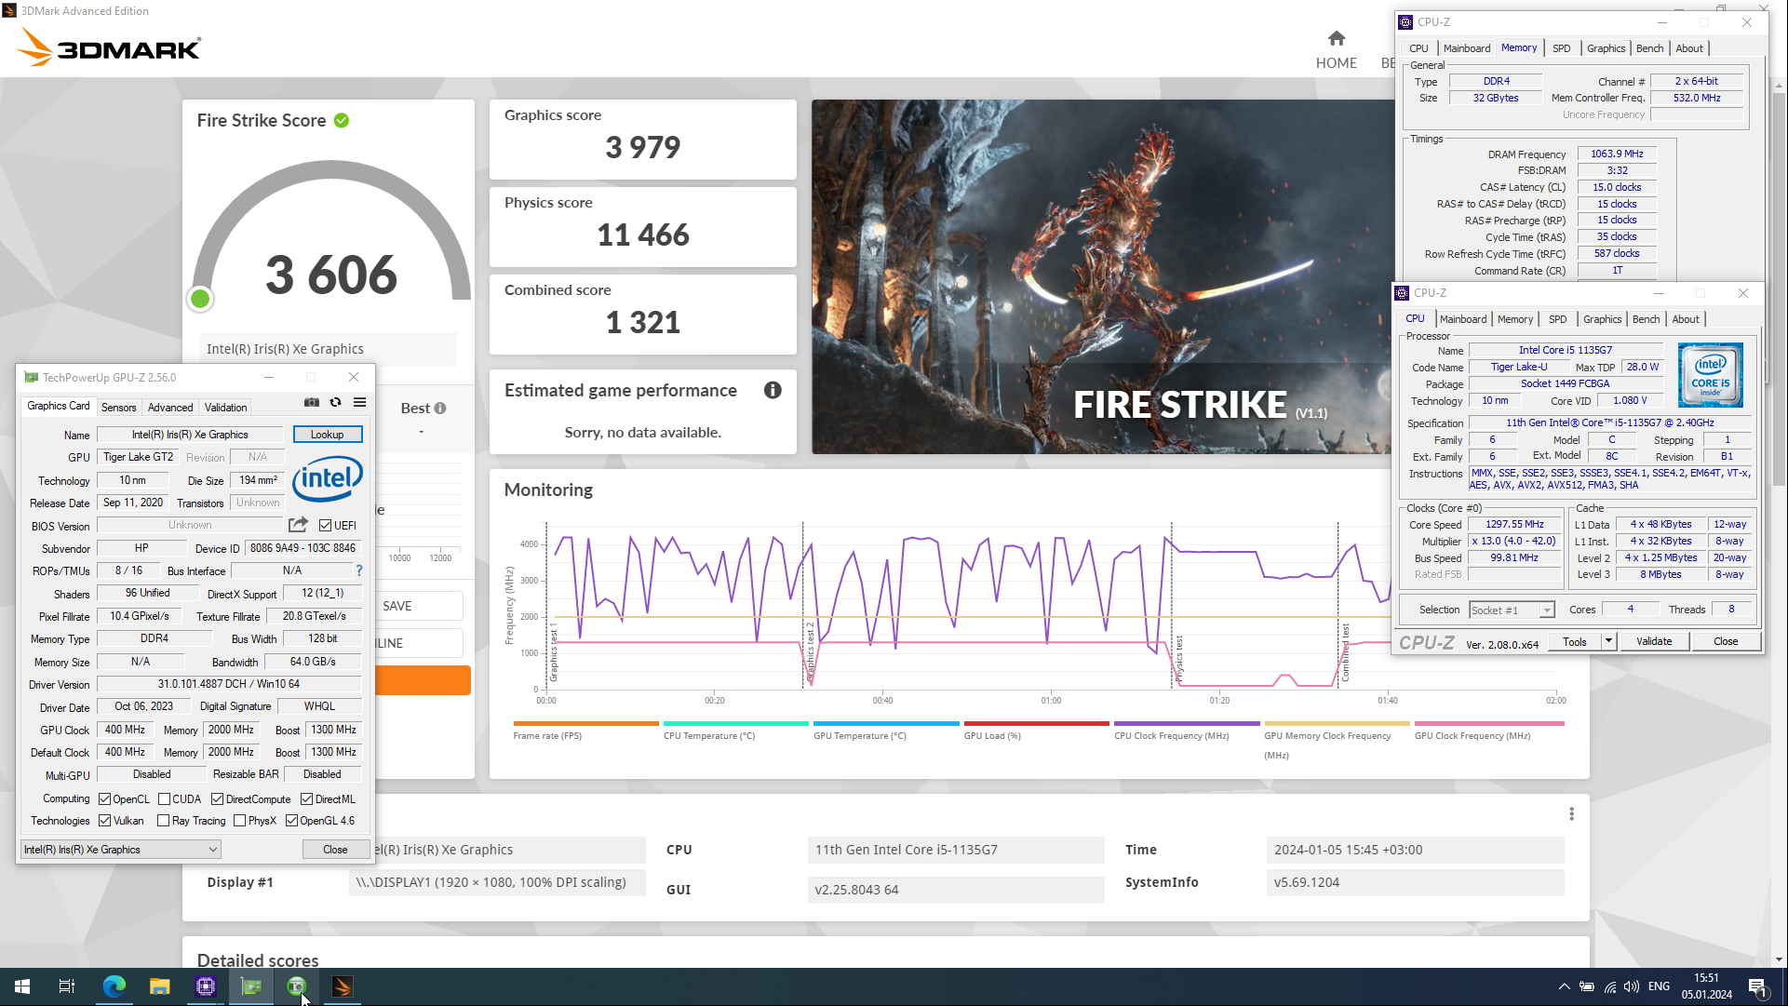Click GPU-Z refresh icon
The height and width of the screenshot is (1006, 1788).
(x=335, y=402)
